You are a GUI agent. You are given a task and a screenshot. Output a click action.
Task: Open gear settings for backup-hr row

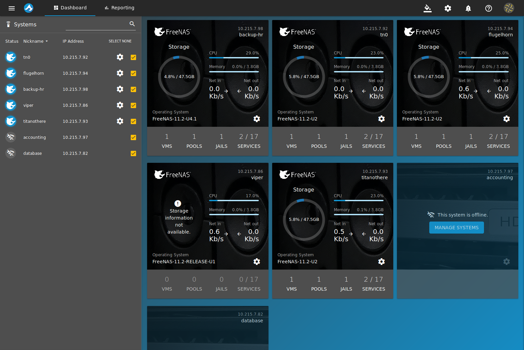(x=120, y=89)
